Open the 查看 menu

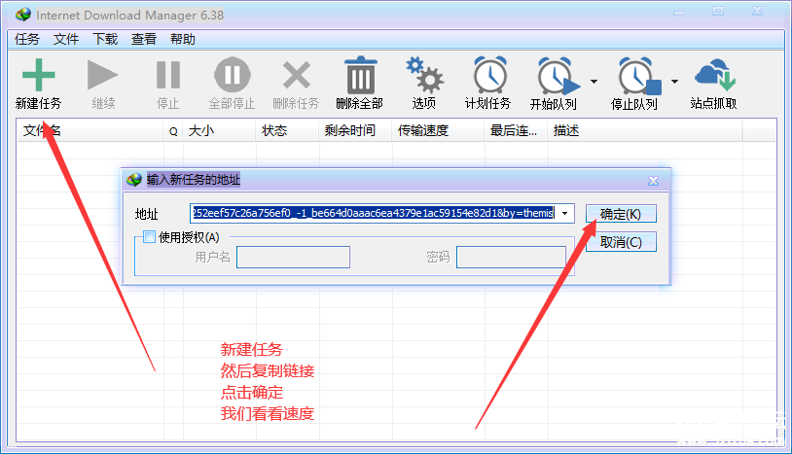pos(144,39)
